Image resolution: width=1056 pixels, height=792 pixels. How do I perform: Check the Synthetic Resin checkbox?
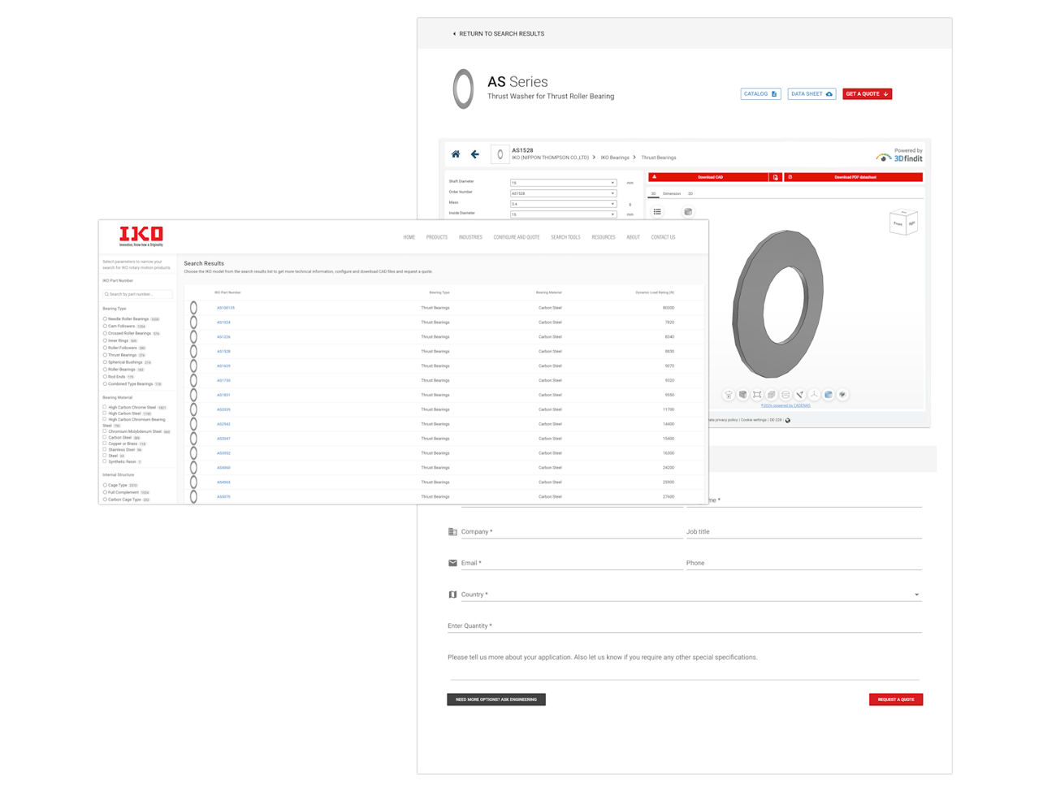point(105,461)
